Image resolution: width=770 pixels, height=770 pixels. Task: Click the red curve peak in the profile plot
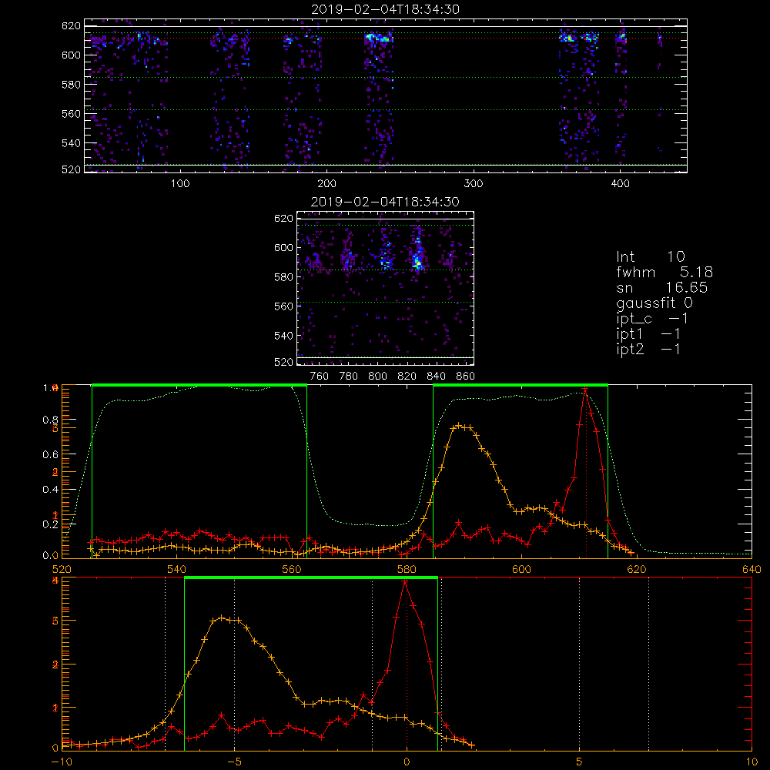point(584,390)
